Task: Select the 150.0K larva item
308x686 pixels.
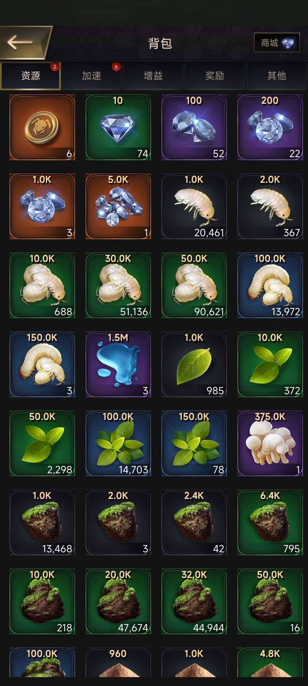Action: point(42,364)
